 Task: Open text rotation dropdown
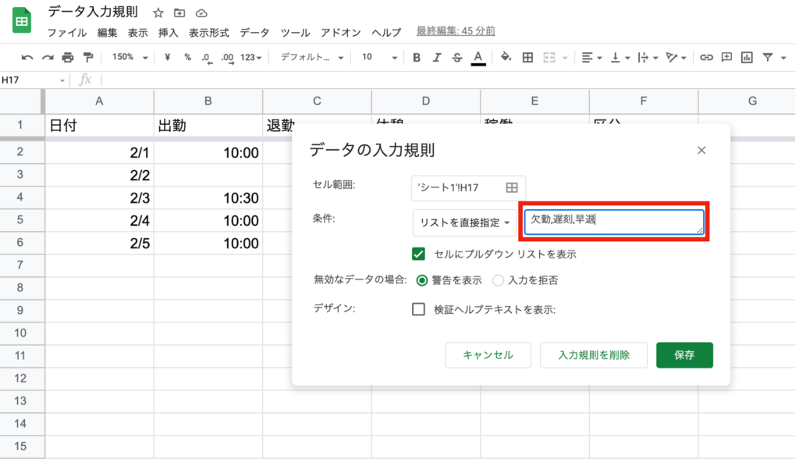676,57
